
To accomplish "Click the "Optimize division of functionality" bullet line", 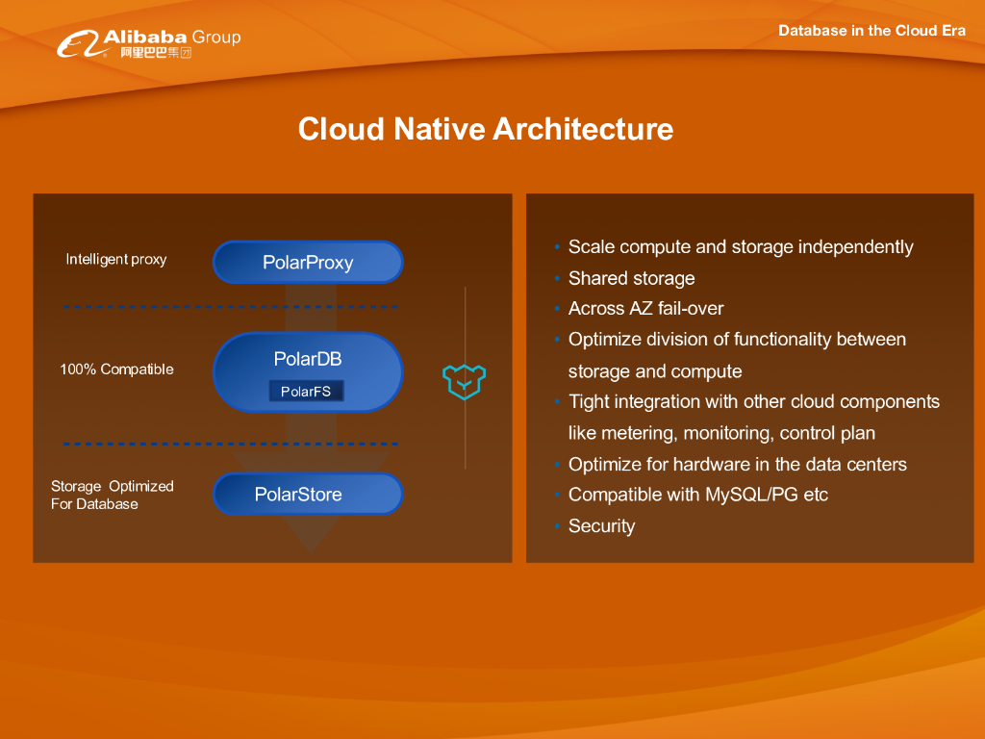I will pyautogui.click(x=737, y=340).
